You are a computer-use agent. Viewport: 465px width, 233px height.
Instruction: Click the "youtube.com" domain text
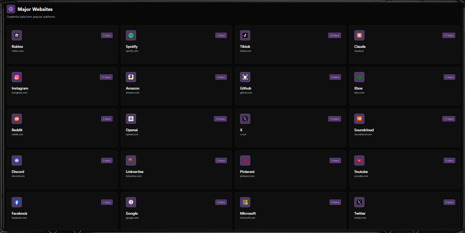[x=361, y=176]
